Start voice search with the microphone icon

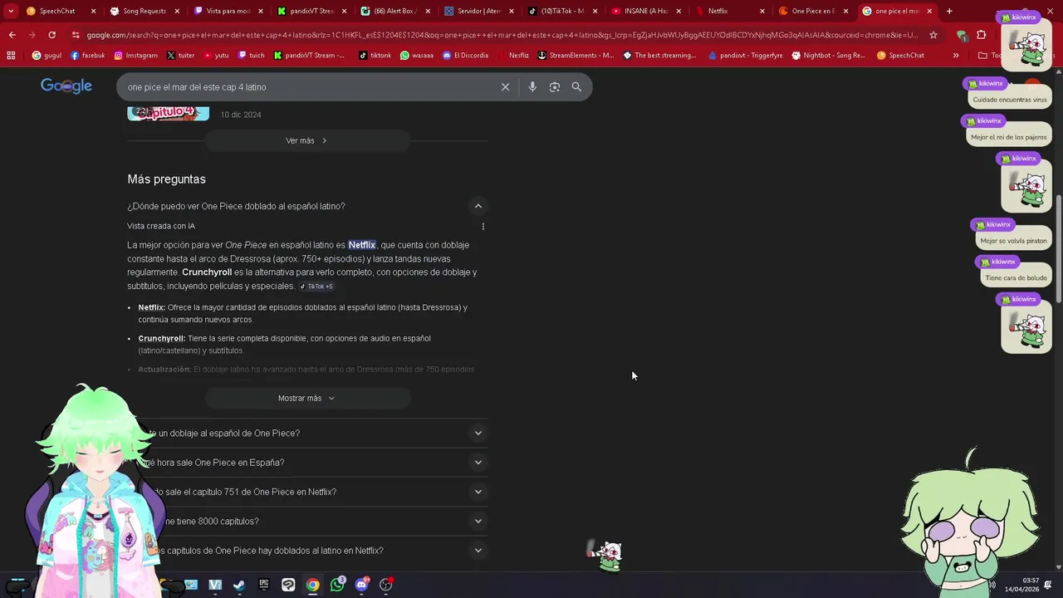point(532,87)
